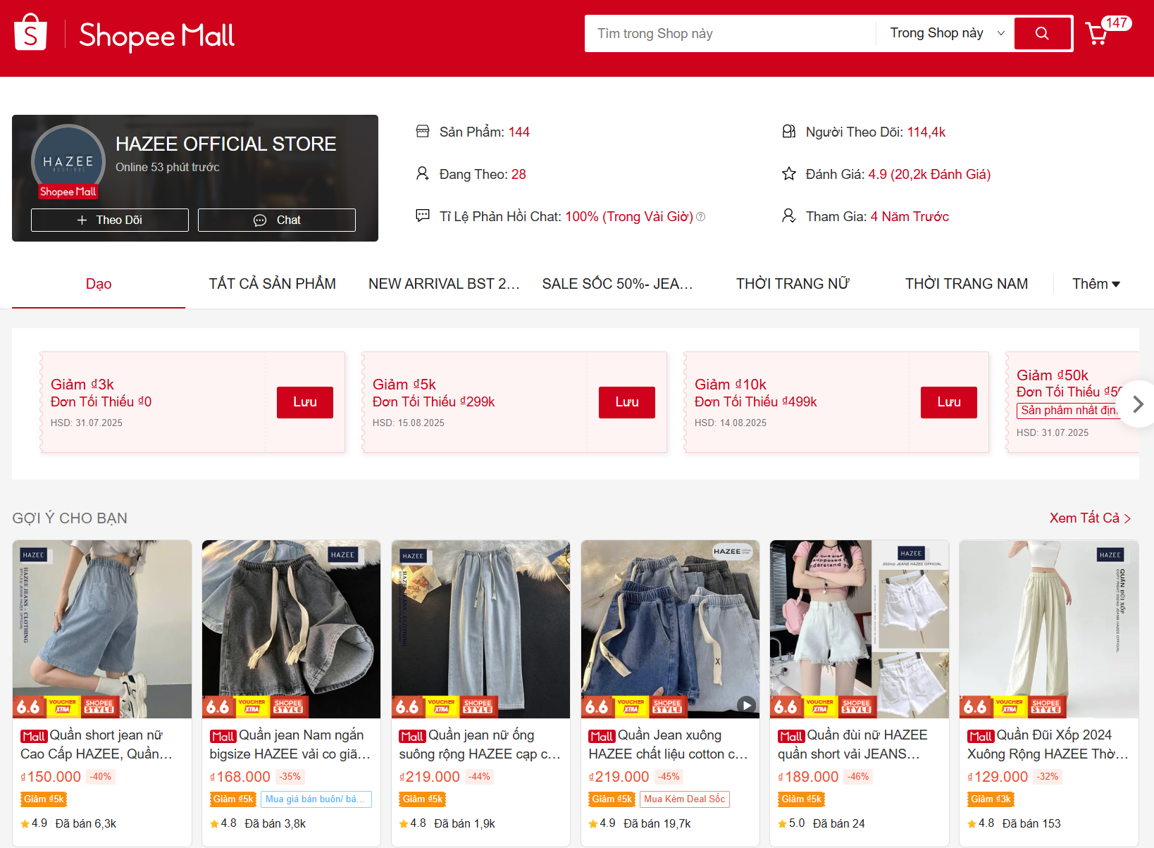Save the Giảm ₫10k voucher
Image resolution: width=1154 pixels, height=848 pixels.
point(949,402)
